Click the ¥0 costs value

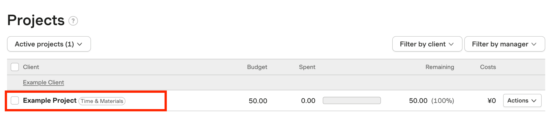coord(491,101)
